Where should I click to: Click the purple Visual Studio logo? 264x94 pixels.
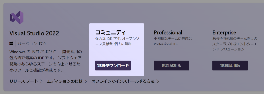[x=17, y=18]
